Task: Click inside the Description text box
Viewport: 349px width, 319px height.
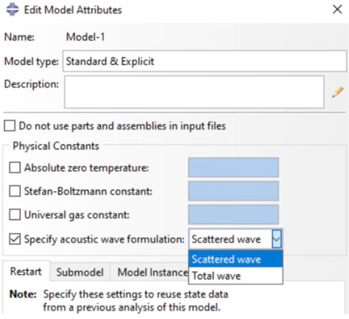Action: click(x=194, y=92)
